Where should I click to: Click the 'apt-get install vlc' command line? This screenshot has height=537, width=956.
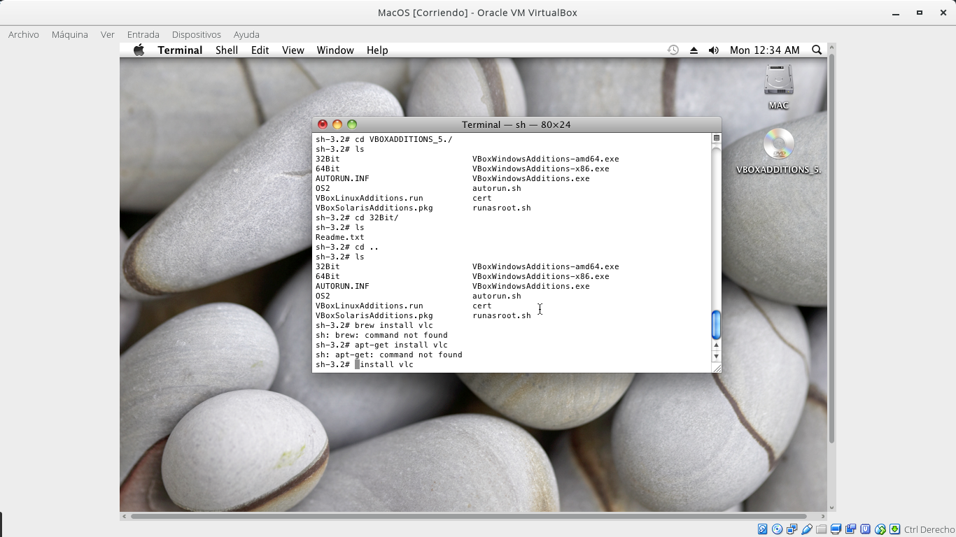[x=381, y=345]
